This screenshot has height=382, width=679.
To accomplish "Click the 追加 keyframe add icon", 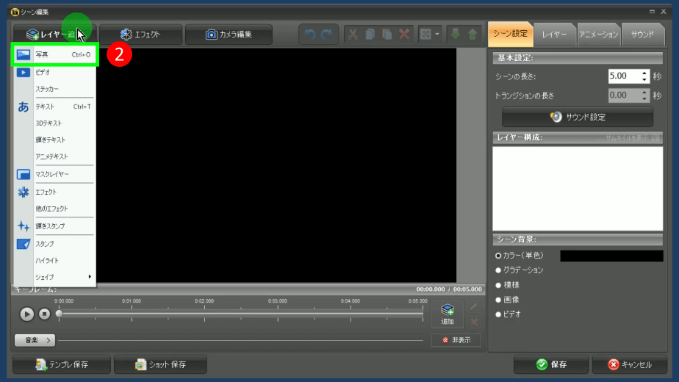I will [x=447, y=314].
